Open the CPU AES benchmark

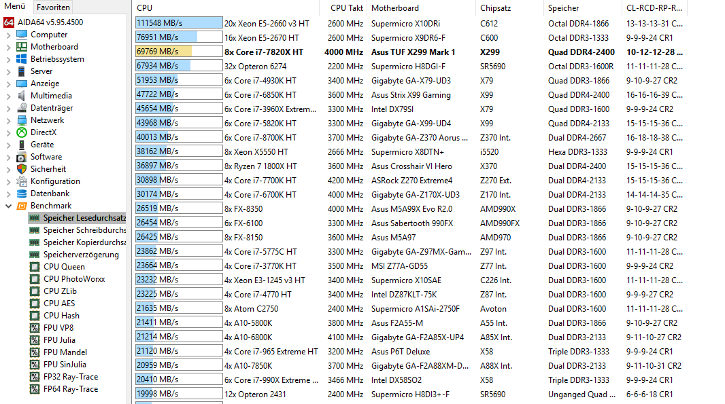(x=59, y=304)
